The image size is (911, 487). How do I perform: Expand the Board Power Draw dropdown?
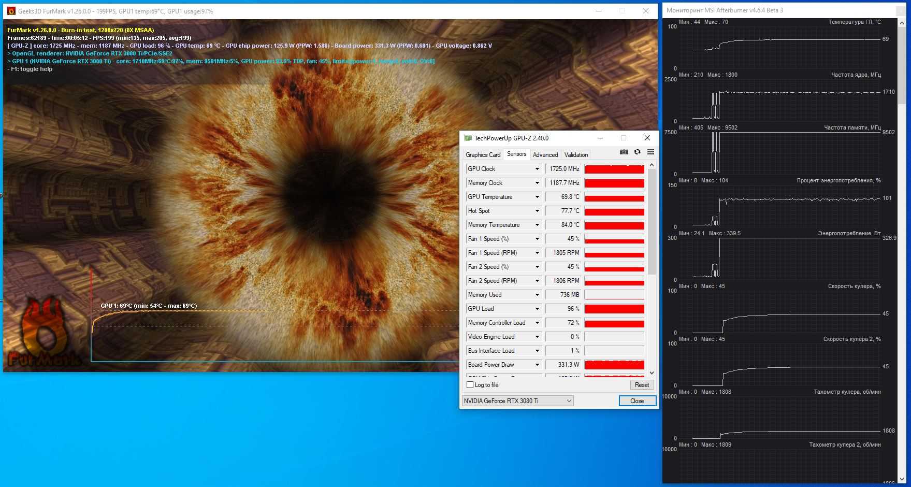(537, 365)
